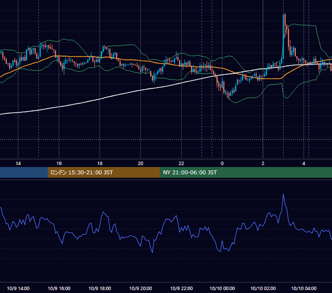Click the '10/10 04:00' date label
The height and width of the screenshot is (293, 332).
click(304, 288)
